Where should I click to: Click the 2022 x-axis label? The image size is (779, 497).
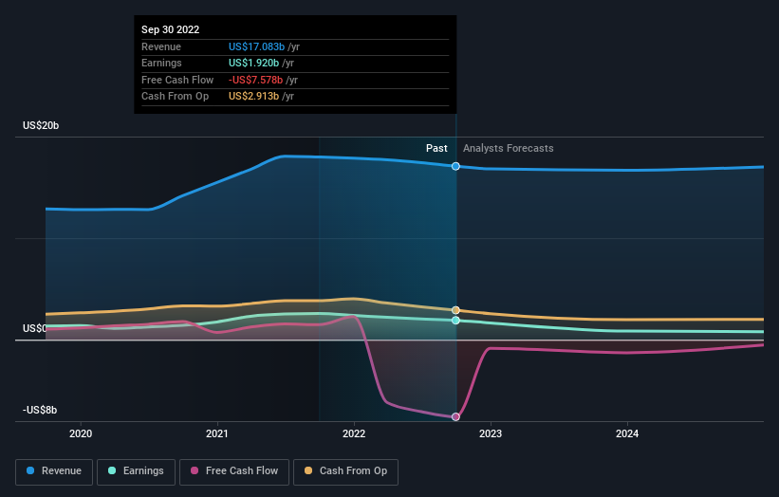point(354,433)
